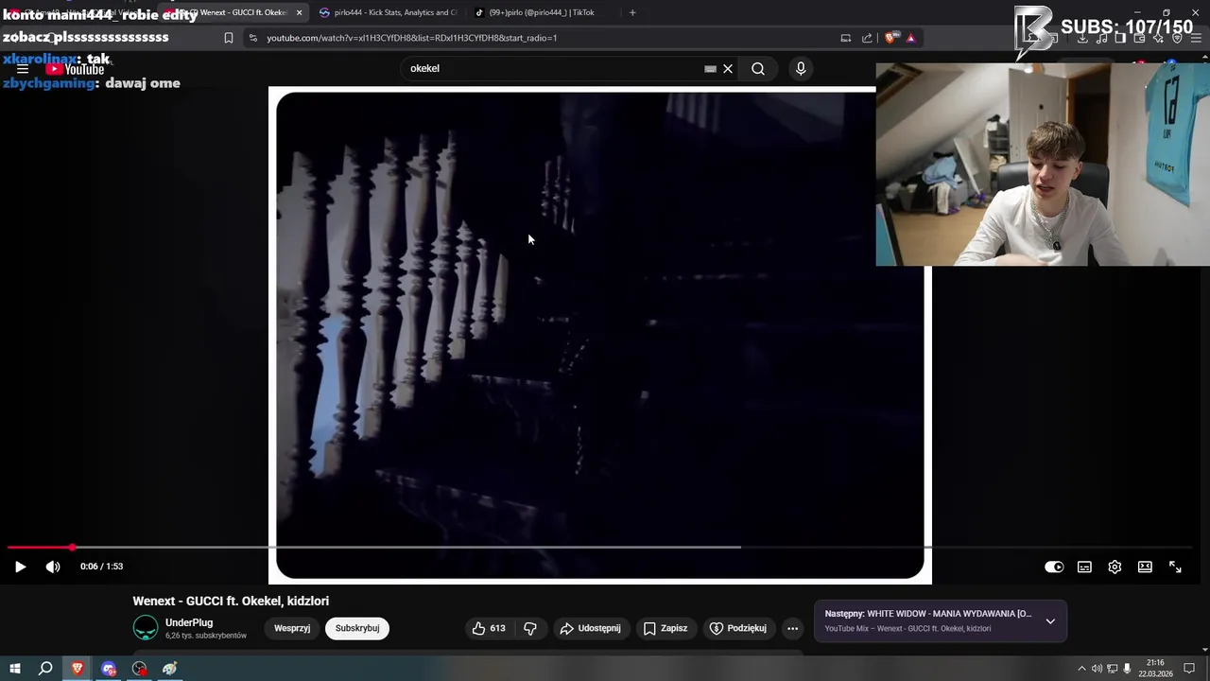Close the Wenext GUCCI tab
This screenshot has width=1210, height=681.
point(299,12)
